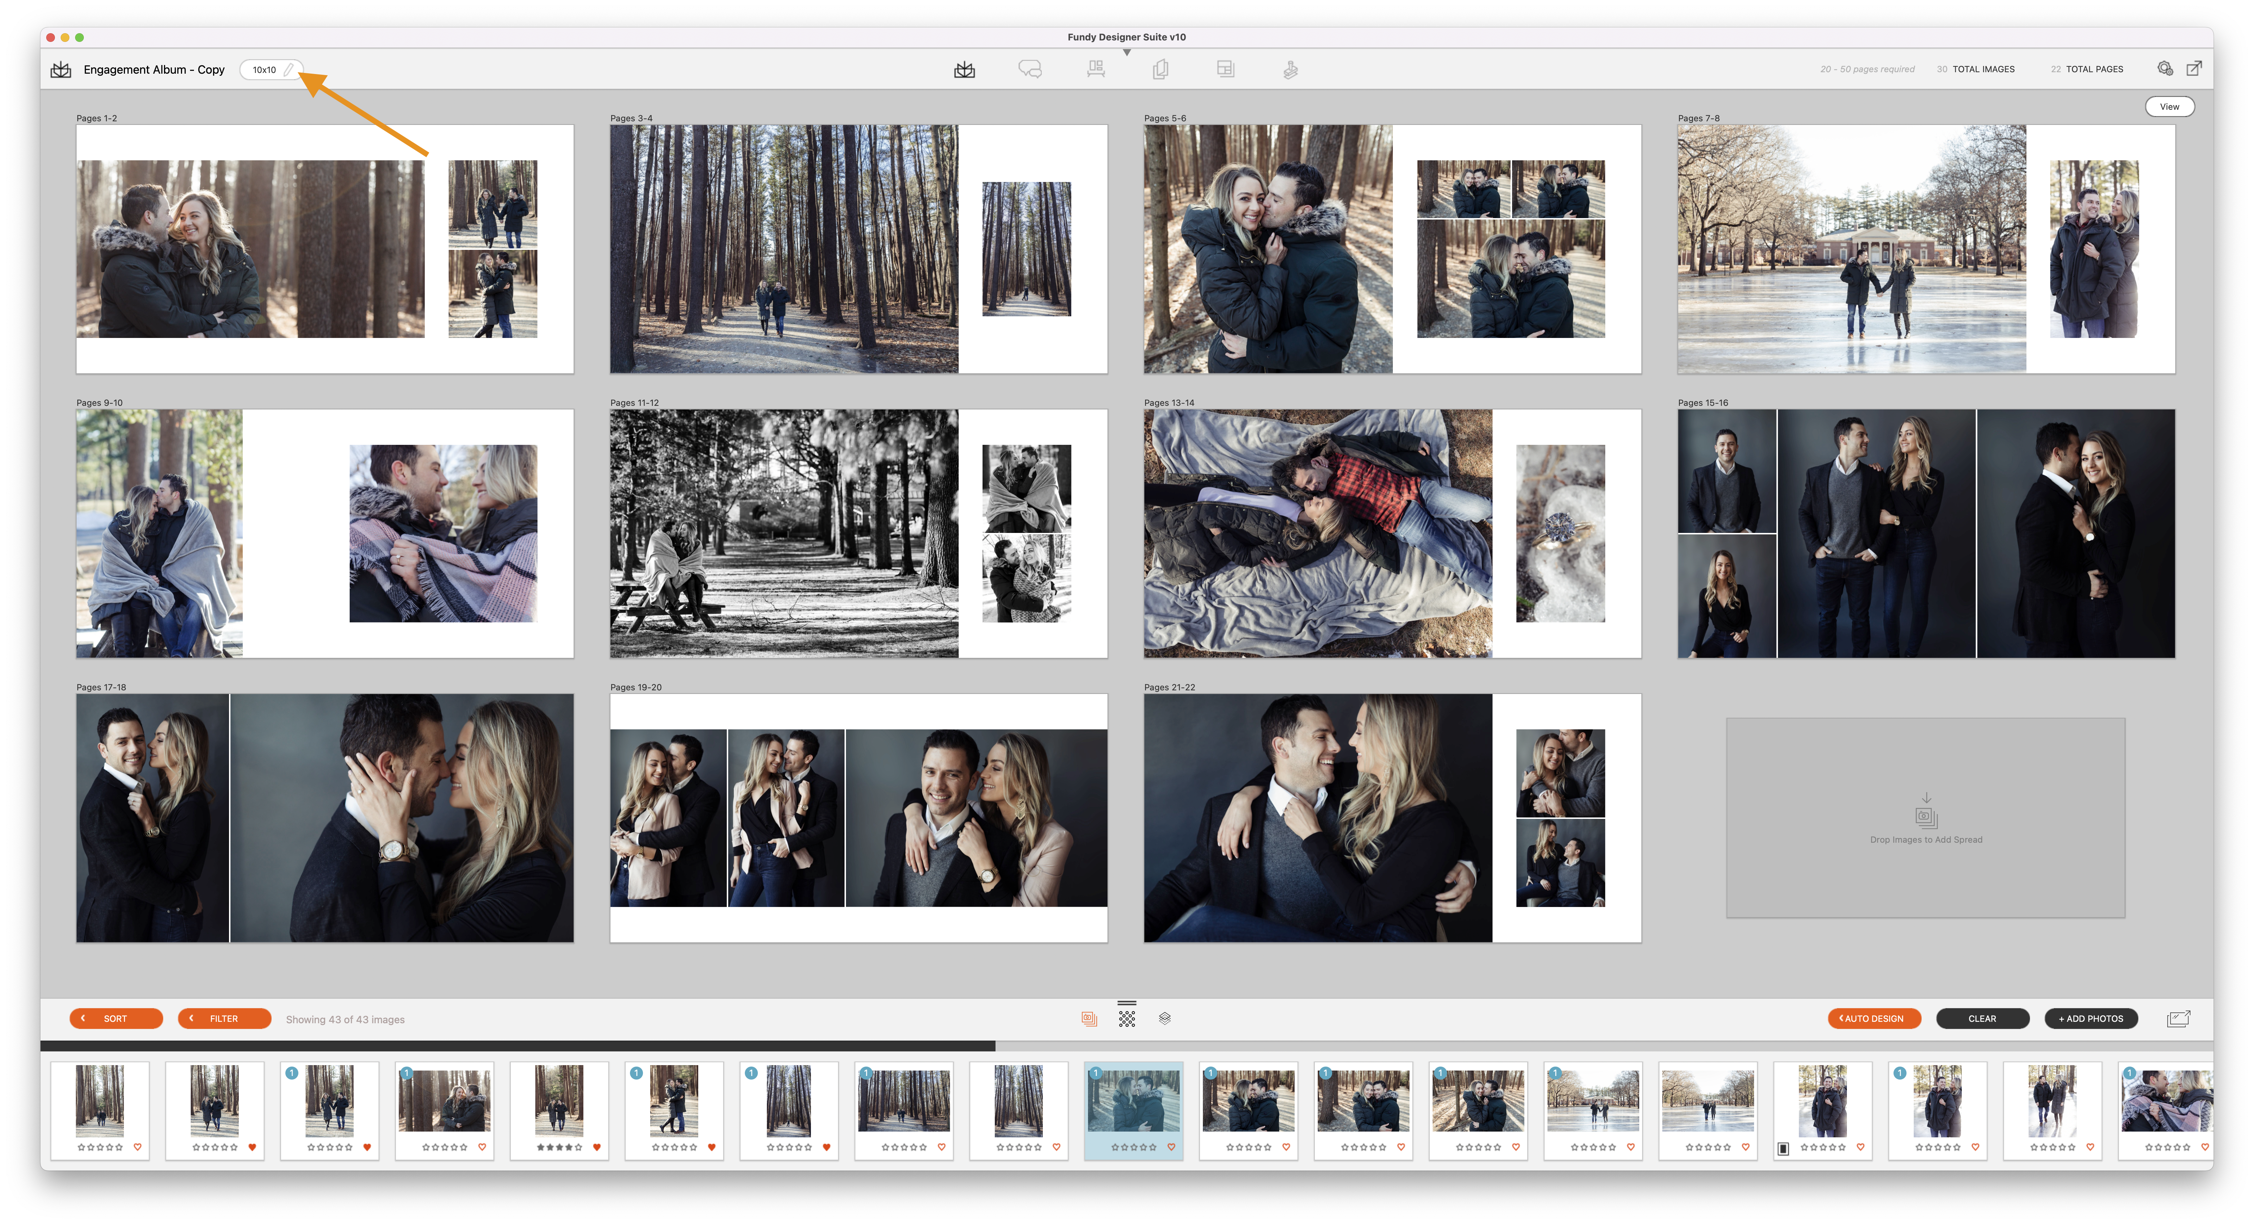This screenshot has height=1224, width=2254.
Task: Open project settings gear icon
Action: tap(2165, 68)
